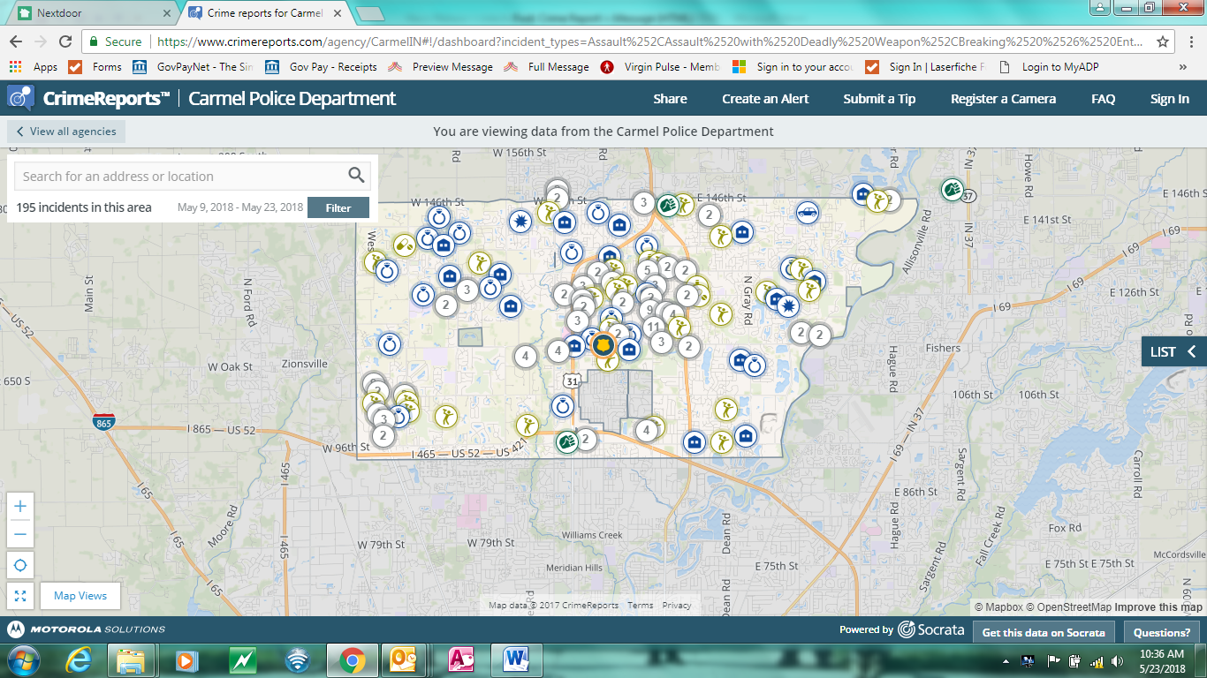Open 'Get this data on Socrata'
This screenshot has height=678, width=1207.
pos(1043,632)
